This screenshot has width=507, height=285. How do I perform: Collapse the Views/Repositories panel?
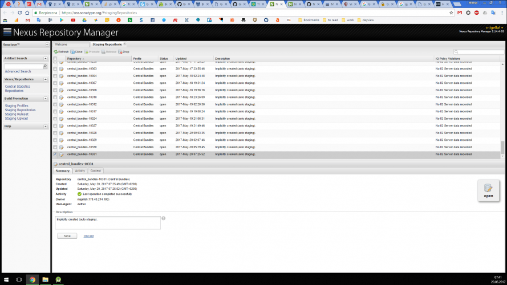point(46,79)
